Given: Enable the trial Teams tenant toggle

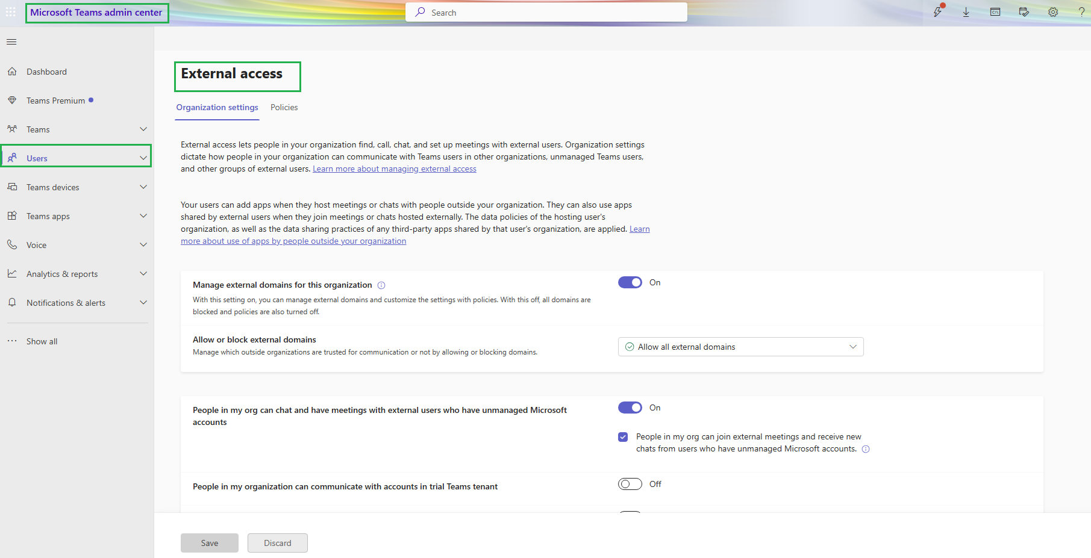Looking at the screenshot, I should [630, 484].
